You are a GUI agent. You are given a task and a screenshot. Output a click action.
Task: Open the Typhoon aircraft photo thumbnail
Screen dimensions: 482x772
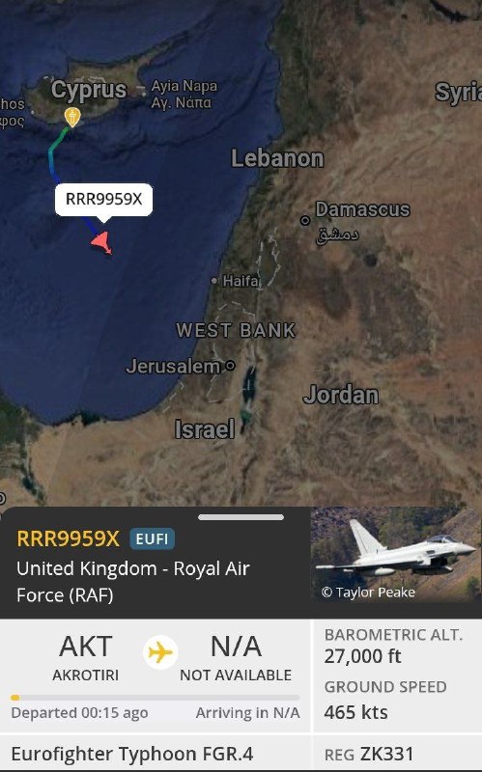396,554
